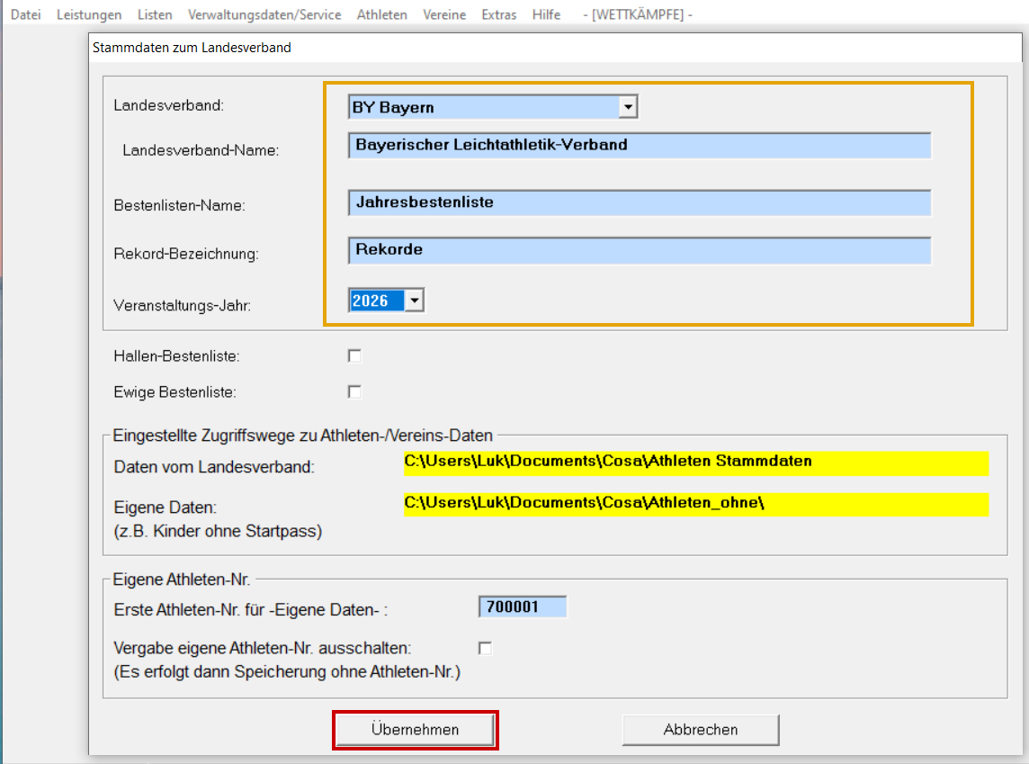Enable the Hallen-Bestenliste checkbox
The height and width of the screenshot is (764, 1029).
354,356
